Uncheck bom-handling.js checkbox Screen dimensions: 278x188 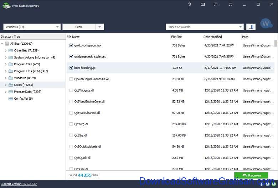71,68
